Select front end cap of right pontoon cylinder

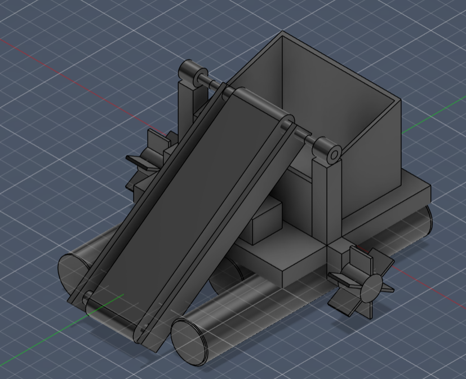(189, 342)
